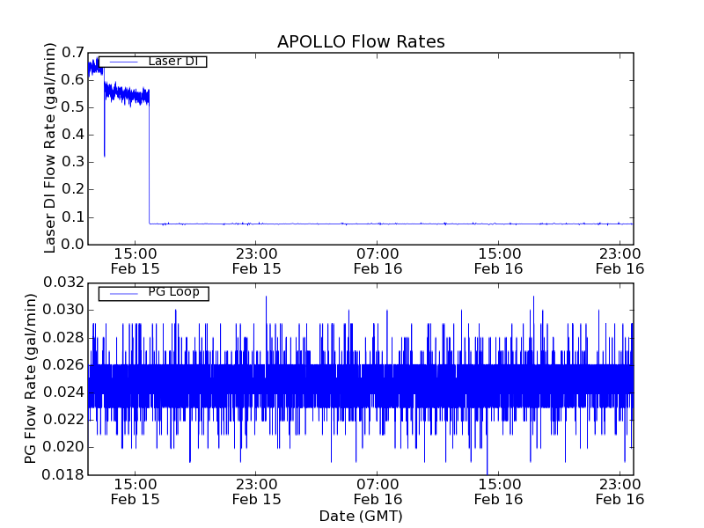Click "15:00 Feb 16" under the Laser DI plot
Screen dimensions: 704x528
click(x=499, y=261)
